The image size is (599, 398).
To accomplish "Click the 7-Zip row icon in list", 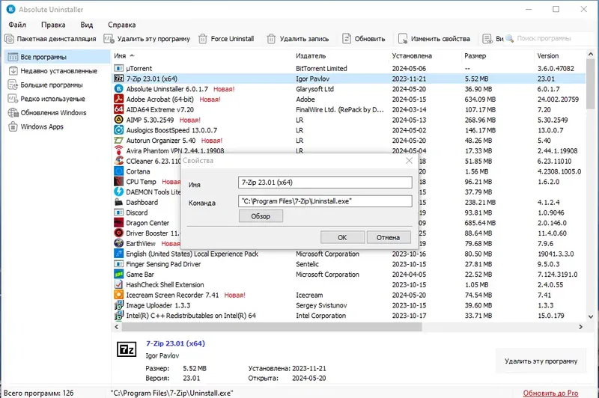I will [119, 79].
